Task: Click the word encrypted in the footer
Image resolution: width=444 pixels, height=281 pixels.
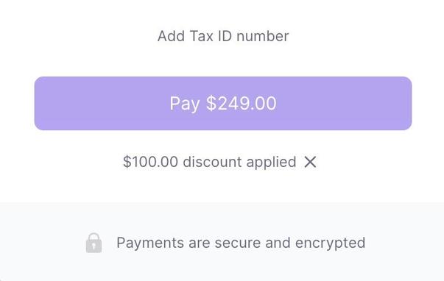Action: pos(330,243)
